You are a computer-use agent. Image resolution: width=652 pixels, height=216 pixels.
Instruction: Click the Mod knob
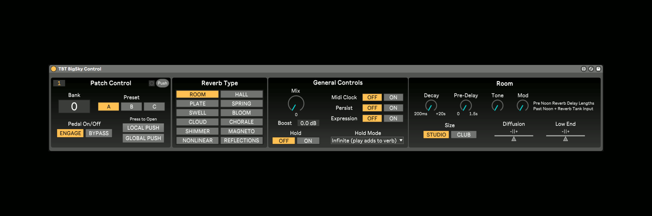pyautogui.click(x=523, y=106)
